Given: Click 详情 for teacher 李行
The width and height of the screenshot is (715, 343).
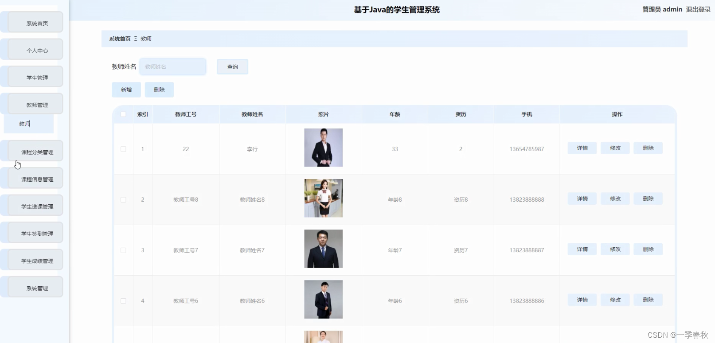Looking at the screenshot, I should 582,148.
